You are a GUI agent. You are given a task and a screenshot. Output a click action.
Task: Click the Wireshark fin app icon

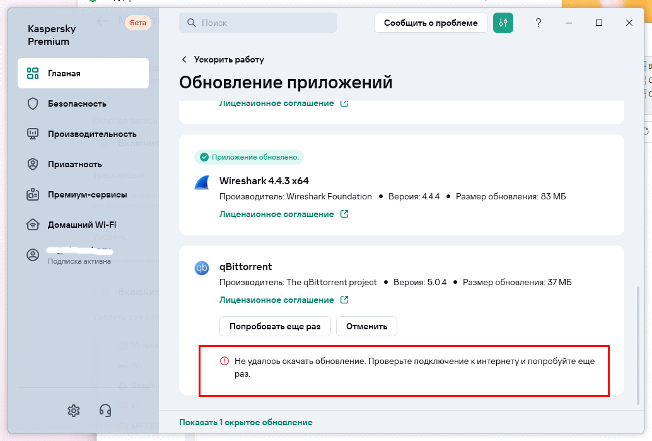pyautogui.click(x=202, y=182)
